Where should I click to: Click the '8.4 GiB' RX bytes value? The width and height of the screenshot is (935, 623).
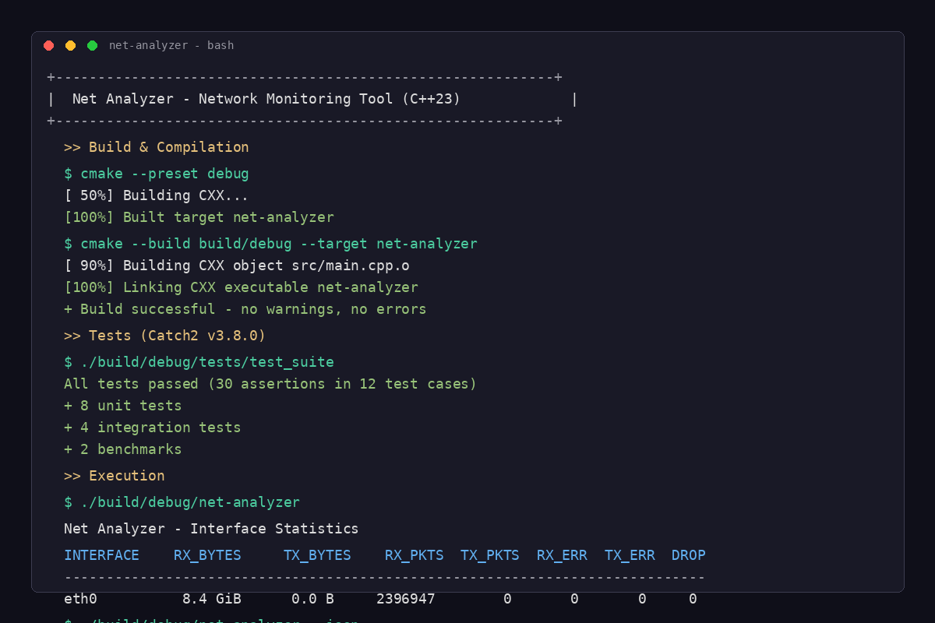212,599
